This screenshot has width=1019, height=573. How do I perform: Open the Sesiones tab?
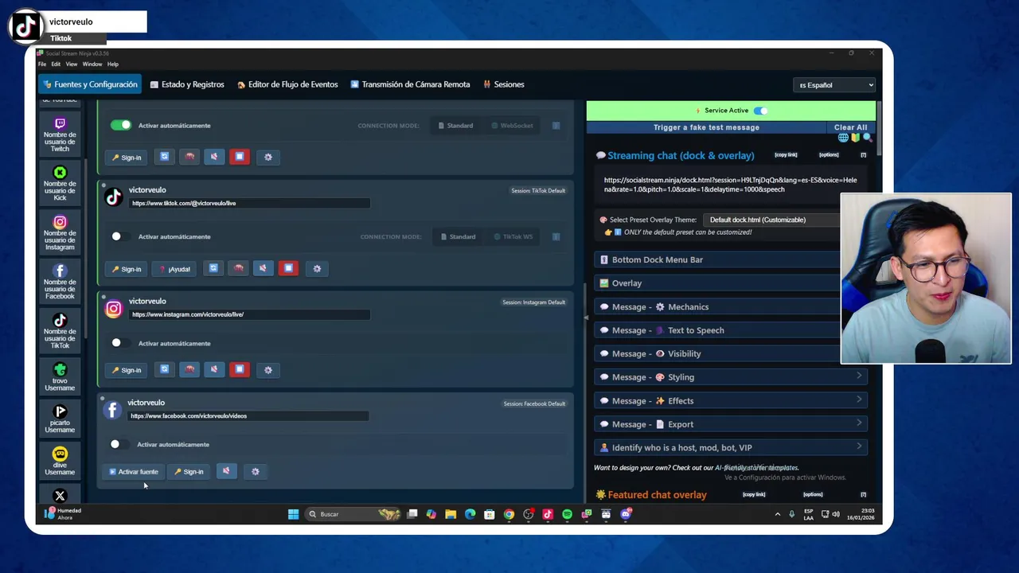503,84
